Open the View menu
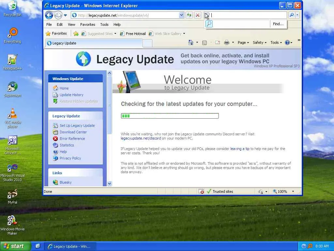Viewport: 334px width, 251px height. 71,25
